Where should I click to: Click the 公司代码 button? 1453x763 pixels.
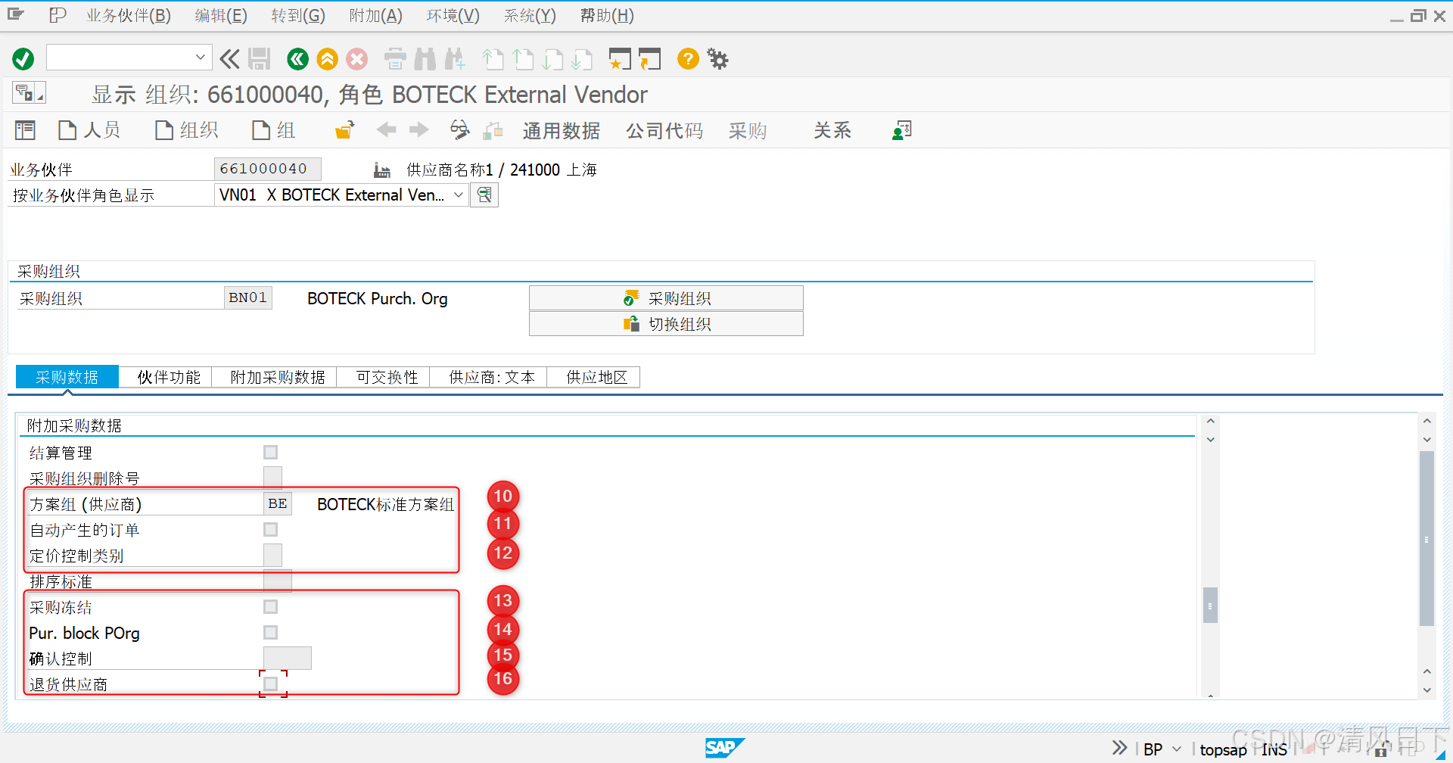(664, 131)
